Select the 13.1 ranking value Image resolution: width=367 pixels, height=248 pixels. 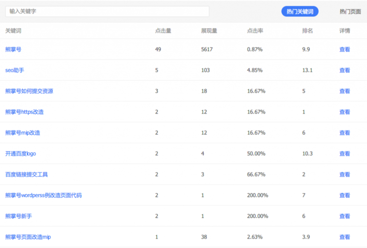click(x=307, y=70)
